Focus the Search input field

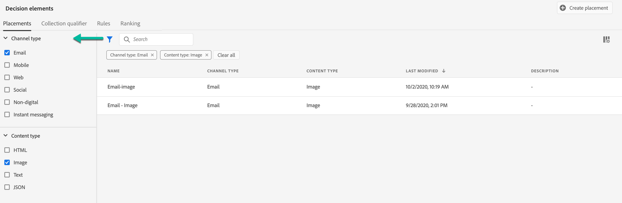[x=160, y=39]
